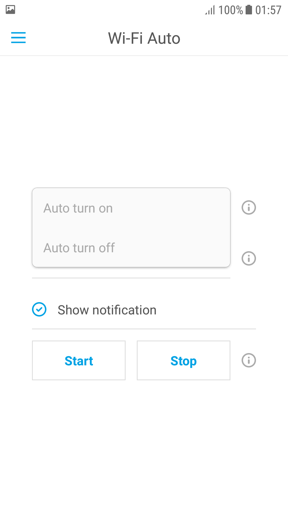Uncheck the Show notification checkbox
This screenshot has height=512, width=288.
[x=39, y=309]
